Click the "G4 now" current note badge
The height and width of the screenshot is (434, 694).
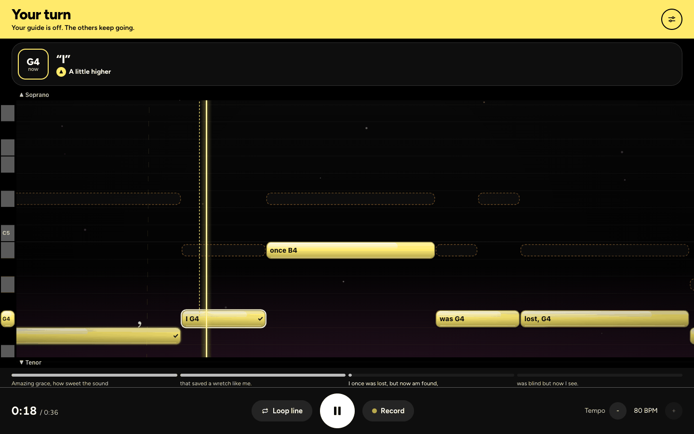33,64
